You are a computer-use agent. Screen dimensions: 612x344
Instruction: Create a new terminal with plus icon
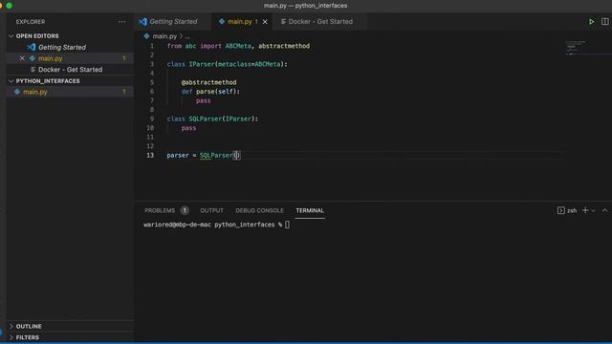pyautogui.click(x=585, y=210)
